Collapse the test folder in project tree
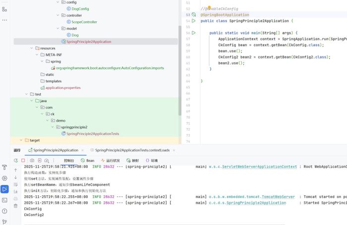 pos(26,94)
